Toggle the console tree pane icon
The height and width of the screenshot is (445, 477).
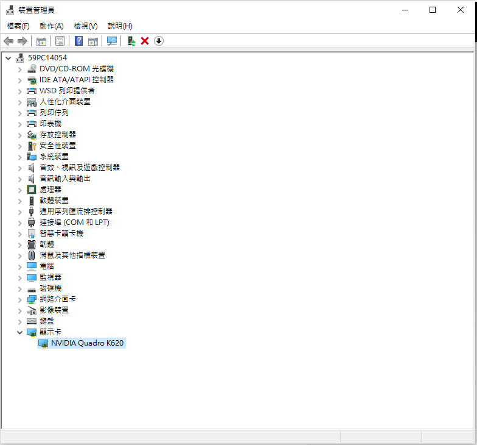[41, 41]
